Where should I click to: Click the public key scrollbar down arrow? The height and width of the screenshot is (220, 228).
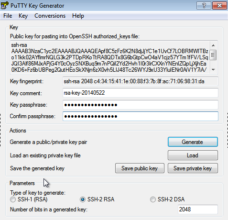[x=213, y=69]
